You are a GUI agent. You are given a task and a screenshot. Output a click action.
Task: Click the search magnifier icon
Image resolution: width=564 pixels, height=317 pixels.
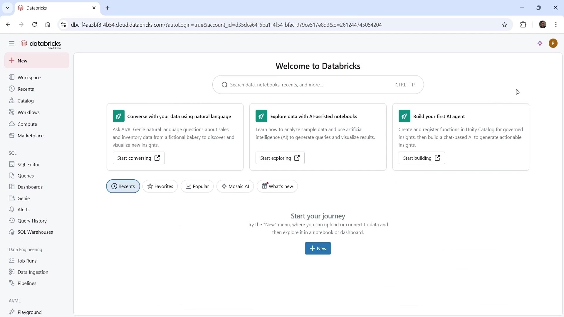225,85
